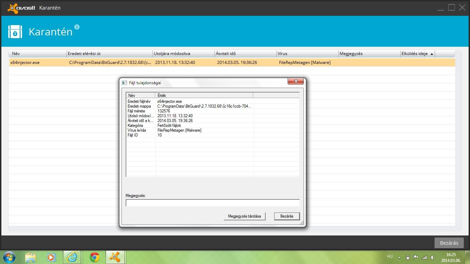Image resolution: width=470 pixels, height=264 pixels.
Task: Select Eredeti mappa property row
Action: [x=213, y=106]
